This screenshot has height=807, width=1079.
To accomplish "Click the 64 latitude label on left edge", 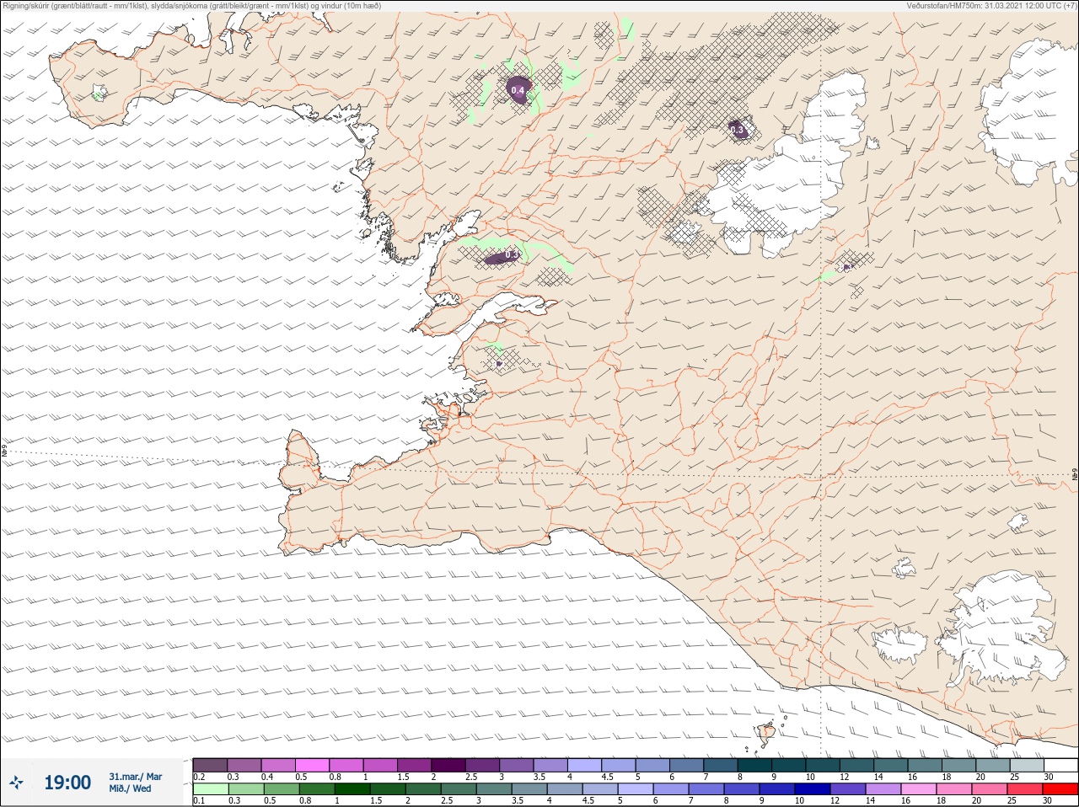I will click(4, 451).
